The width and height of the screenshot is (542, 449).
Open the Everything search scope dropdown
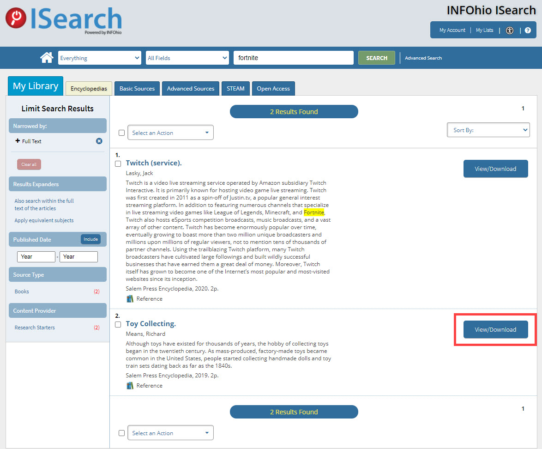pos(100,58)
